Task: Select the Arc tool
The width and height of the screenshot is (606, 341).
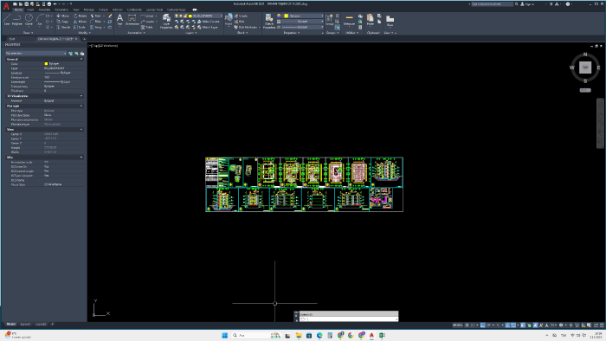Action: 40,20
